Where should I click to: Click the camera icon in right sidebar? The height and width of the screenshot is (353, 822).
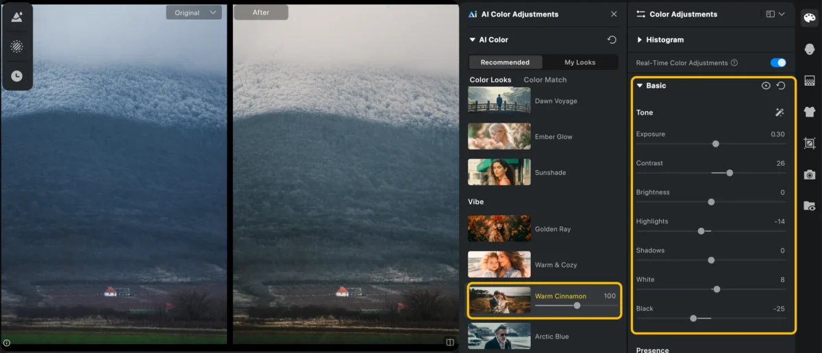pos(810,175)
